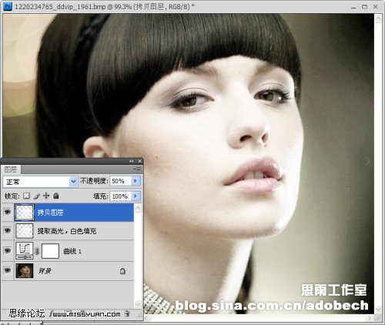This screenshot has width=385, height=325.
Task: Collapse the layers panel with double-arrow icon
Action: coord(132,161)
